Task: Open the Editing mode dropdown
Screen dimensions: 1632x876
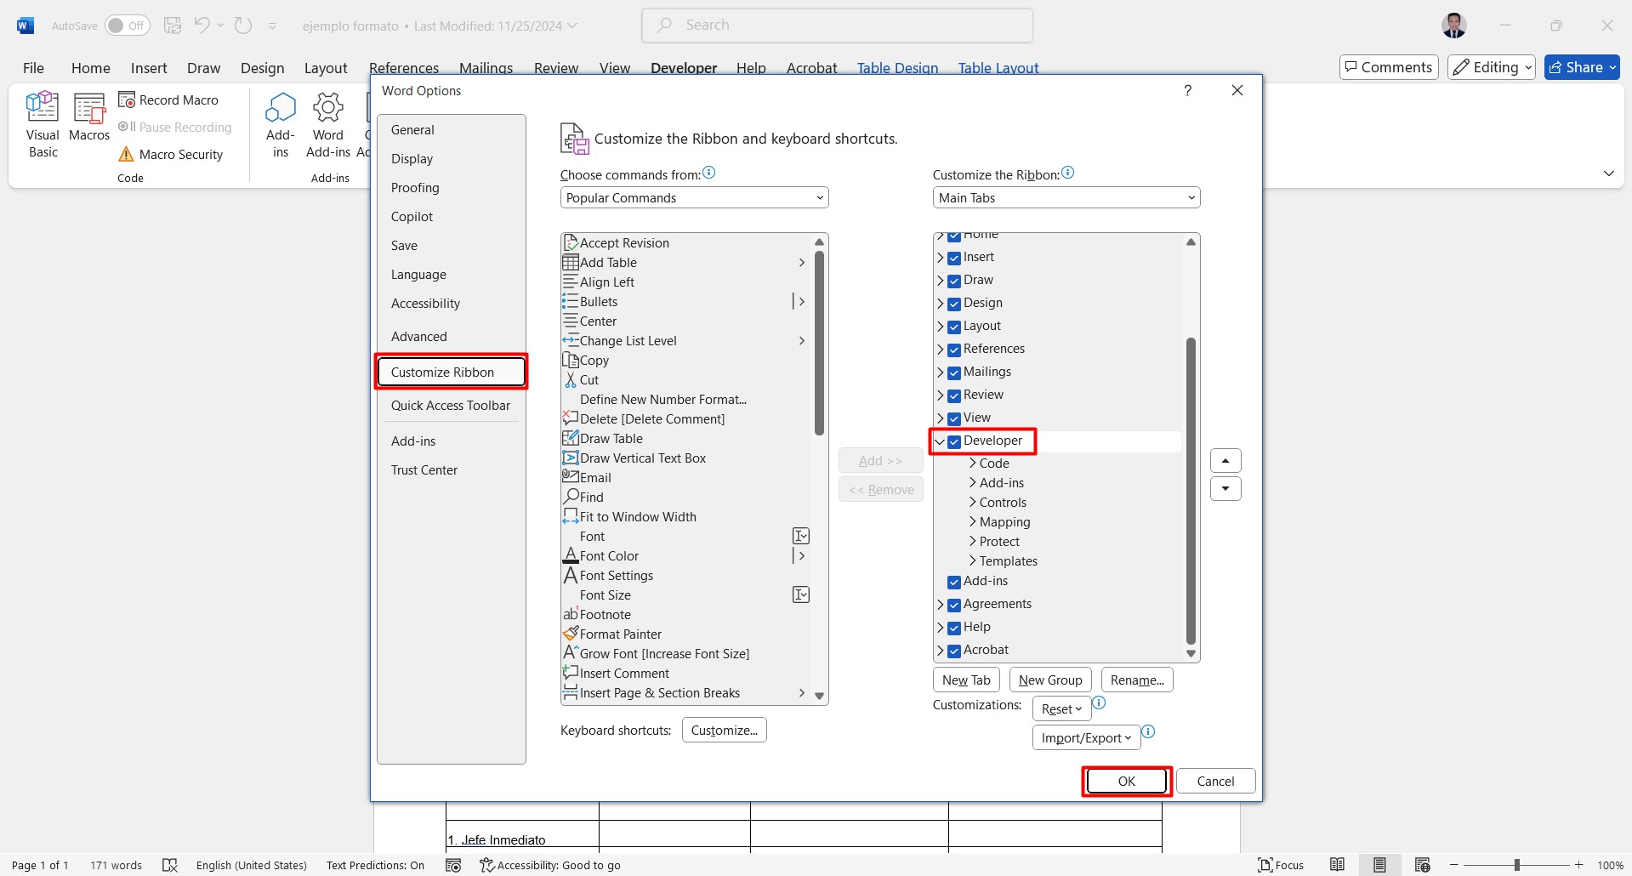Action: [1491, 67]
